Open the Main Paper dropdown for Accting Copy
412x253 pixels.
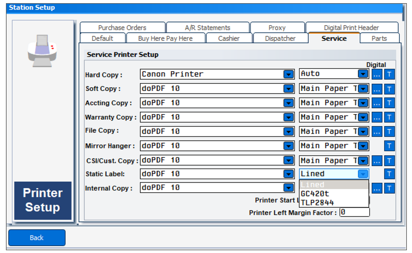tap(363, 103)
